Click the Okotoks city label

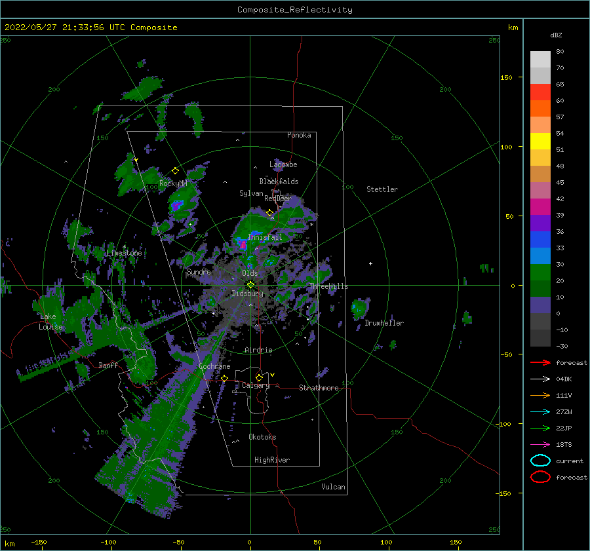click(x=262, y=437)
